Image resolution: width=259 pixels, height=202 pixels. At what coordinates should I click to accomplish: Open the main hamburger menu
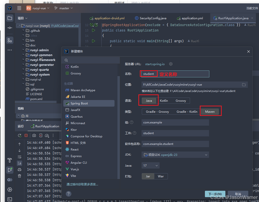(19, 8)
